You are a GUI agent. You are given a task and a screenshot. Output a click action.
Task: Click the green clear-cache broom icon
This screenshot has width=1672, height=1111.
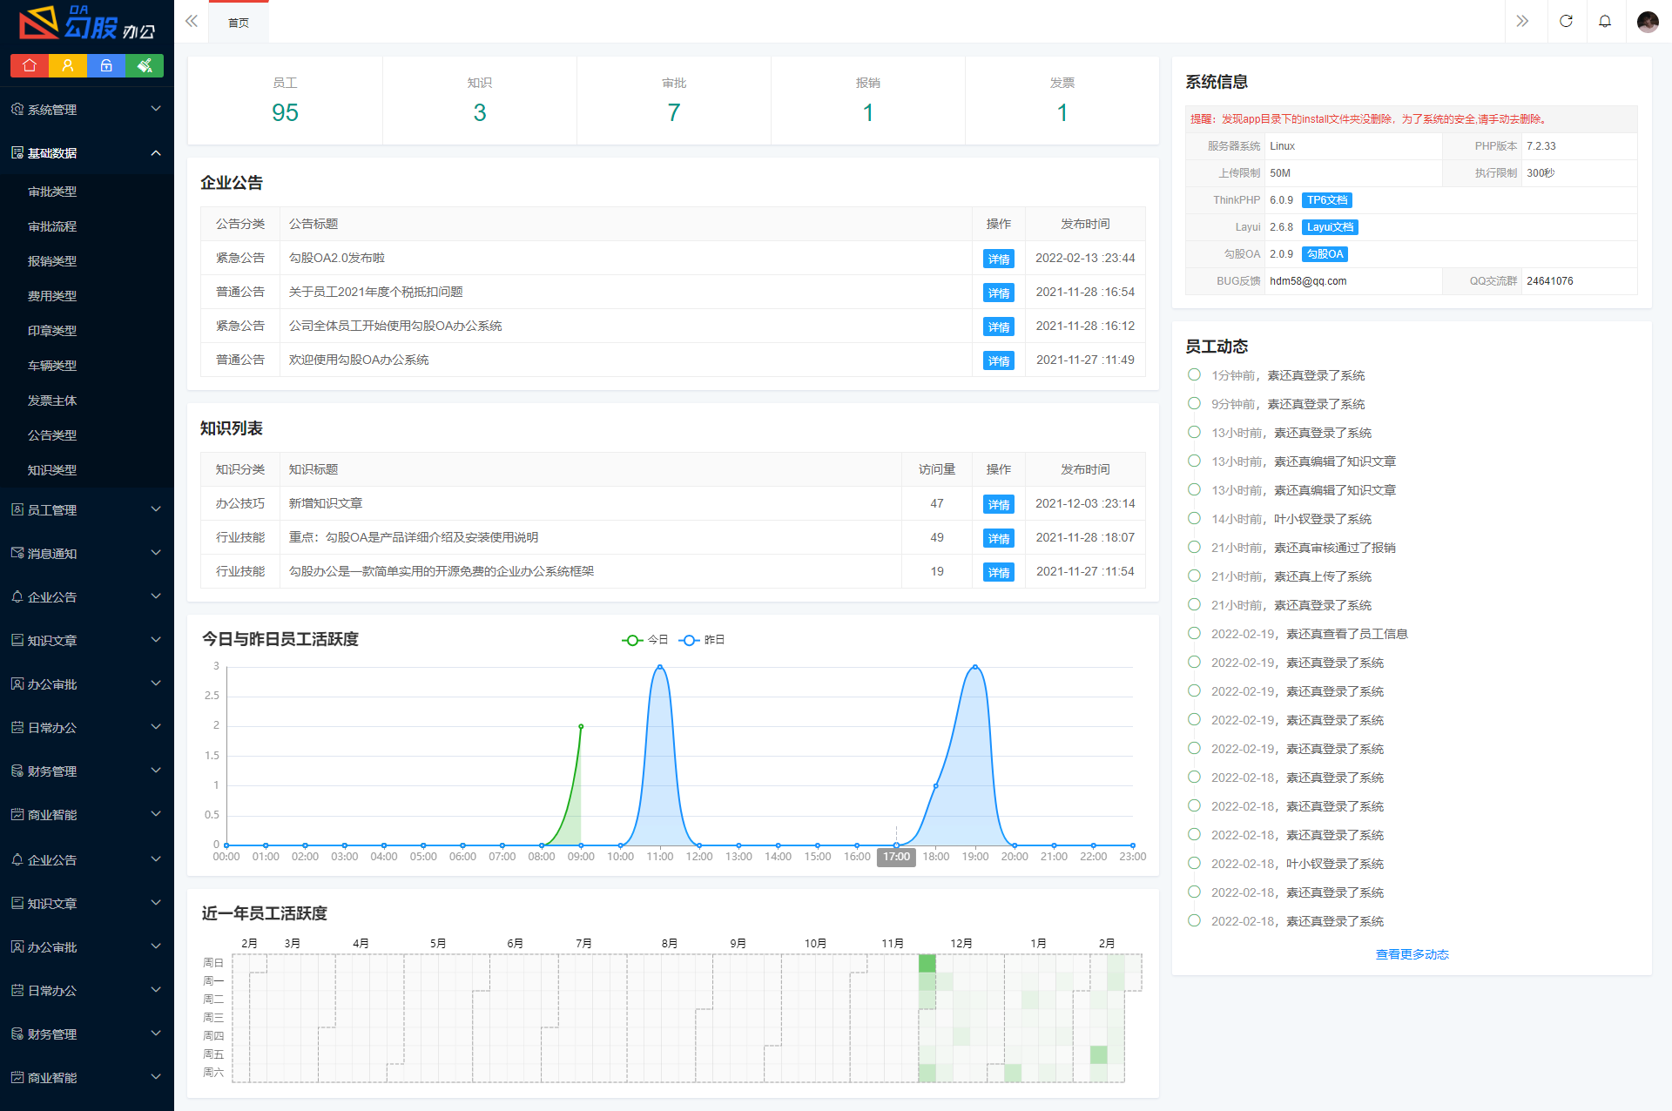coord(145,65)
